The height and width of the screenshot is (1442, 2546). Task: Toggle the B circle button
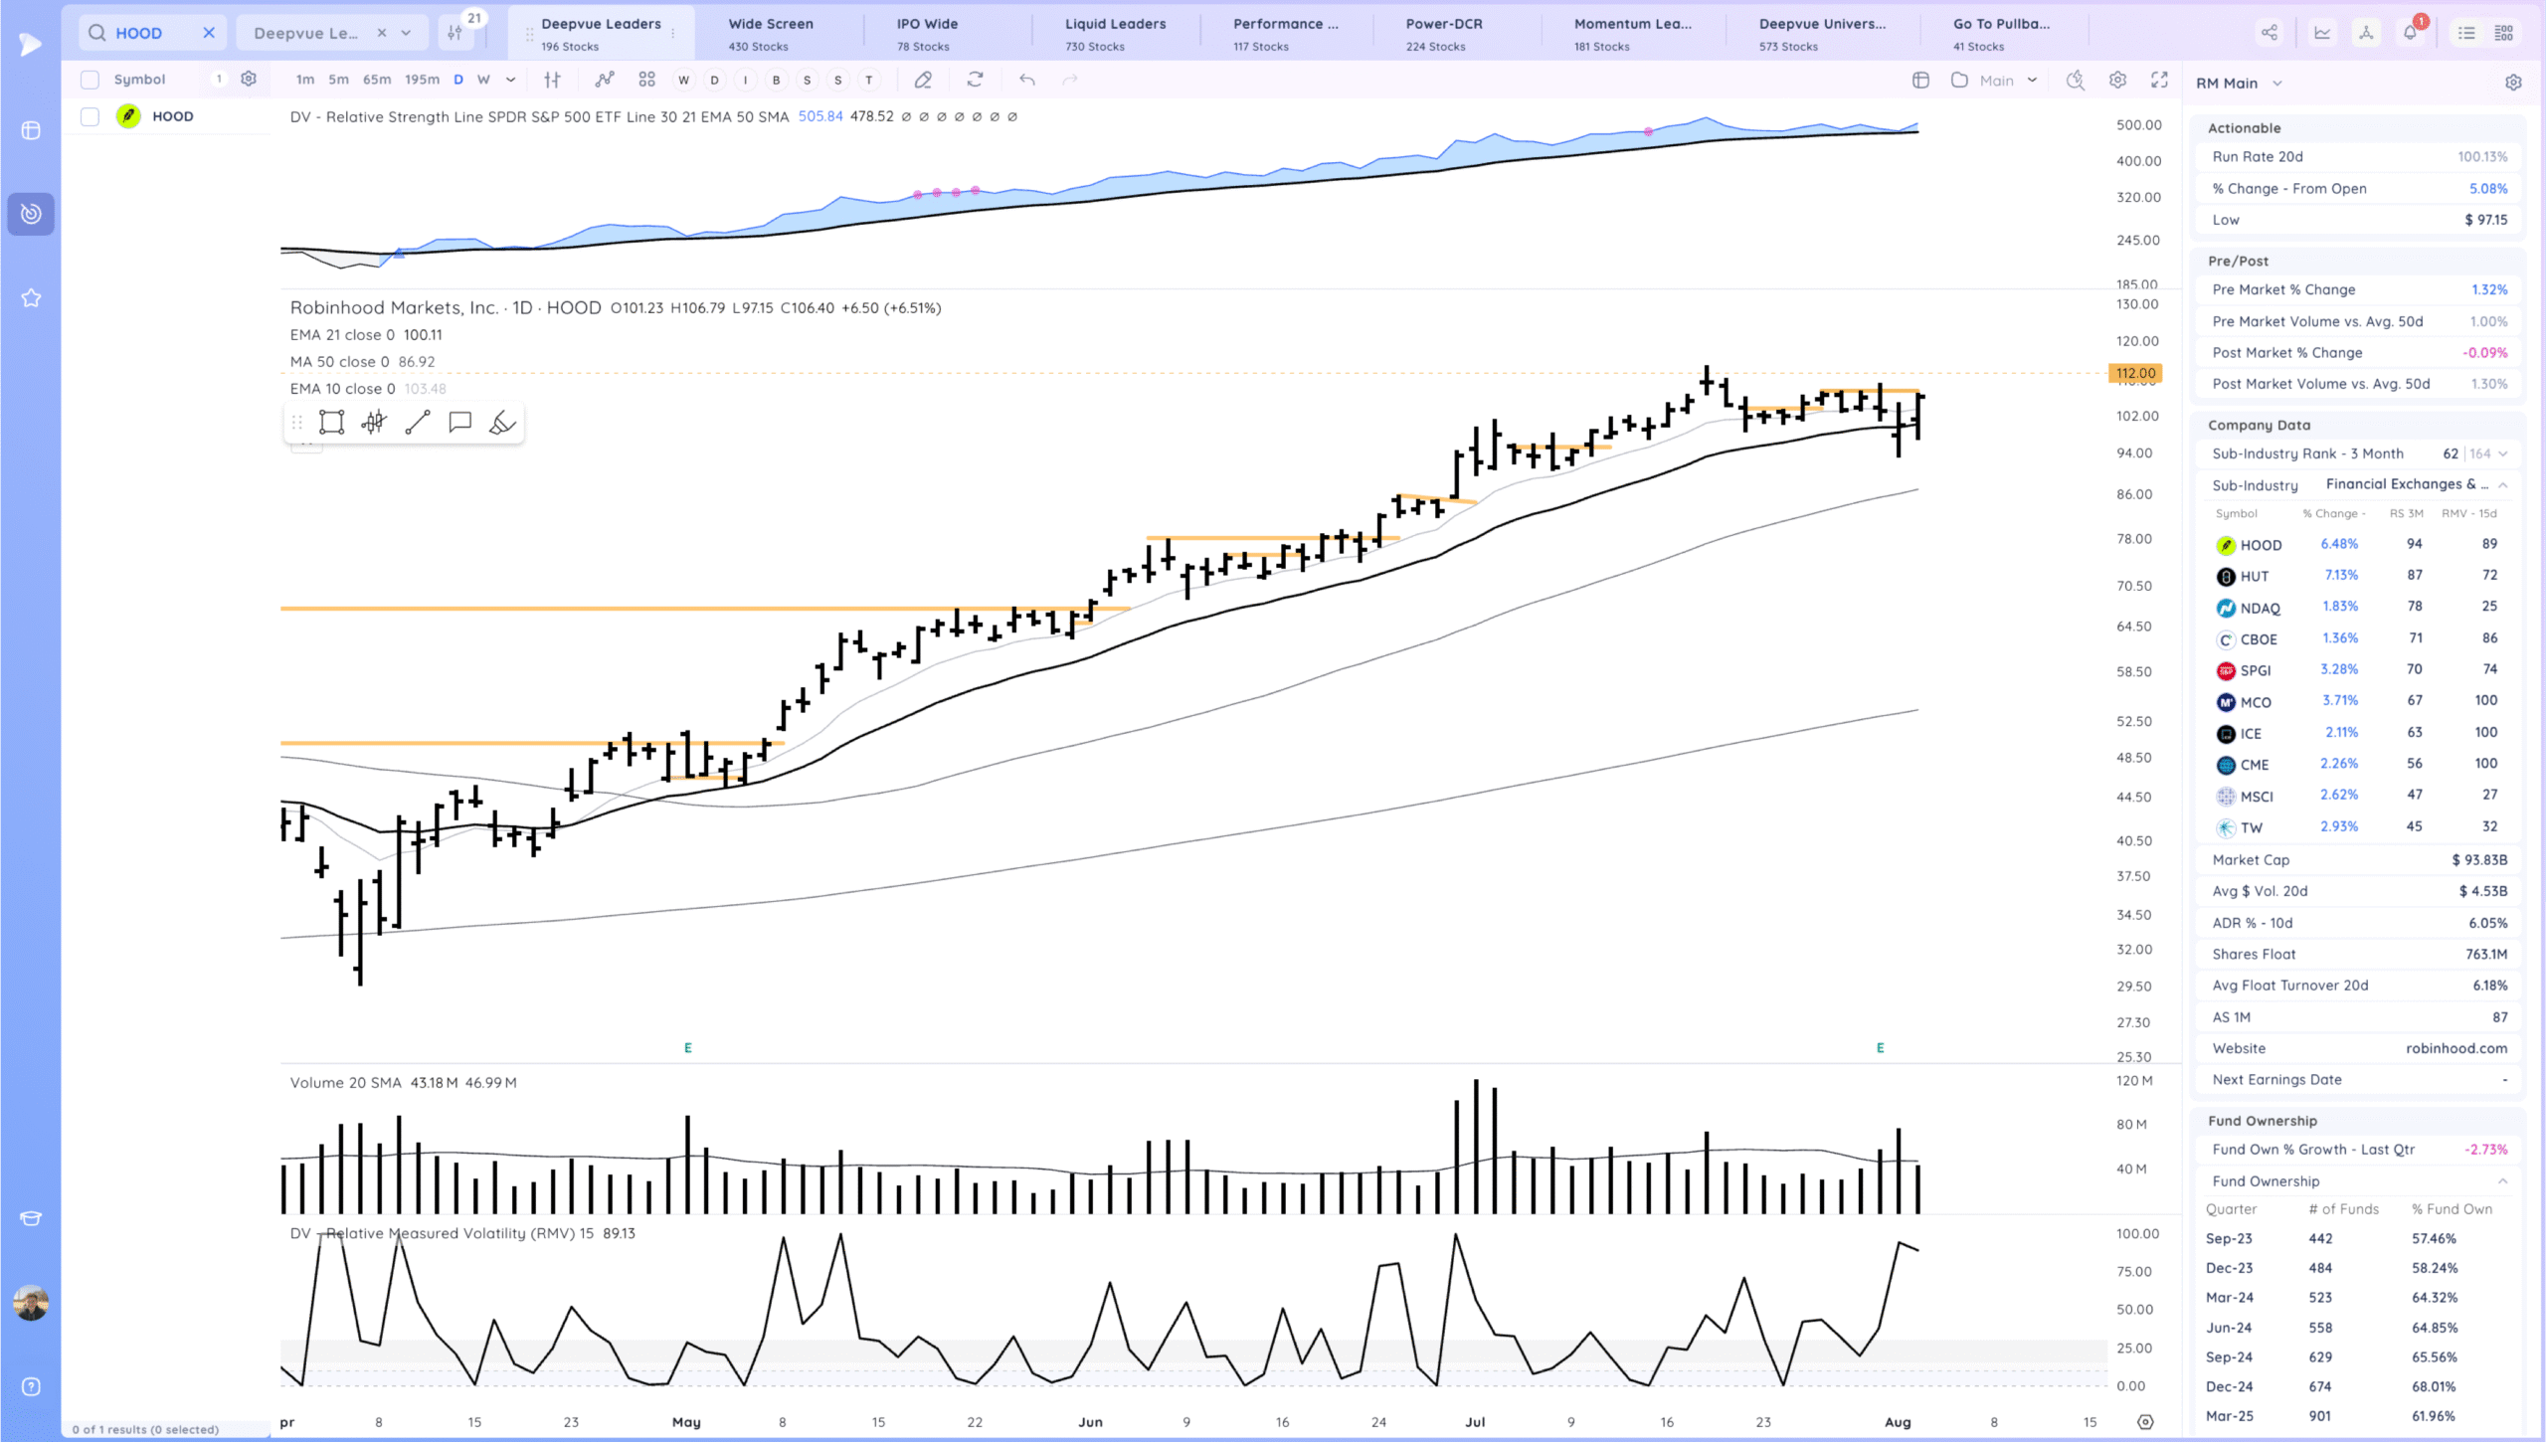(777, 80)
